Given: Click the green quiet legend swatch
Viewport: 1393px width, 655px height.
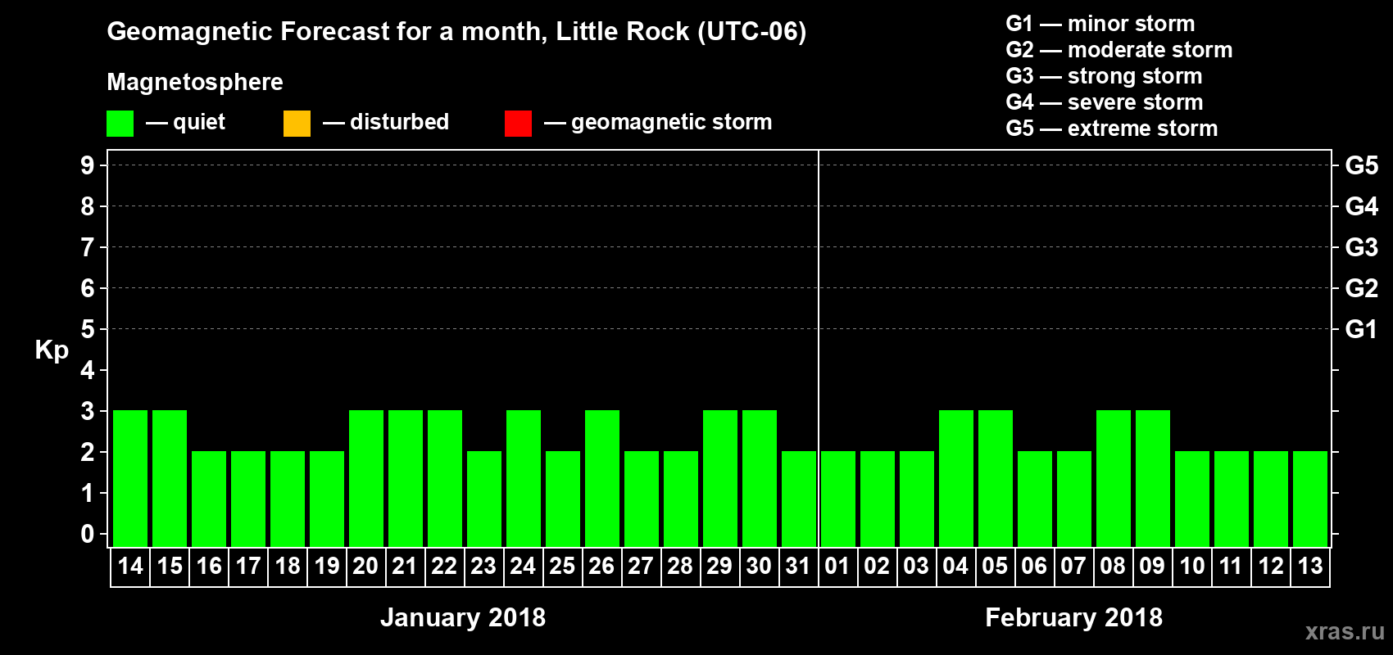Looking at the screenshot, I should coord(120,124).
